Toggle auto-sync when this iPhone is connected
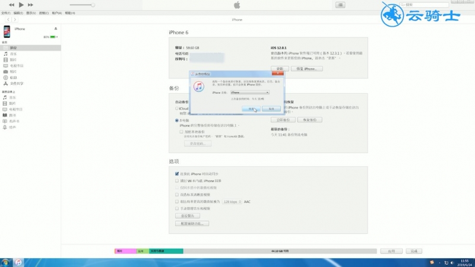 pyautogui.click(x=177, y=174)
